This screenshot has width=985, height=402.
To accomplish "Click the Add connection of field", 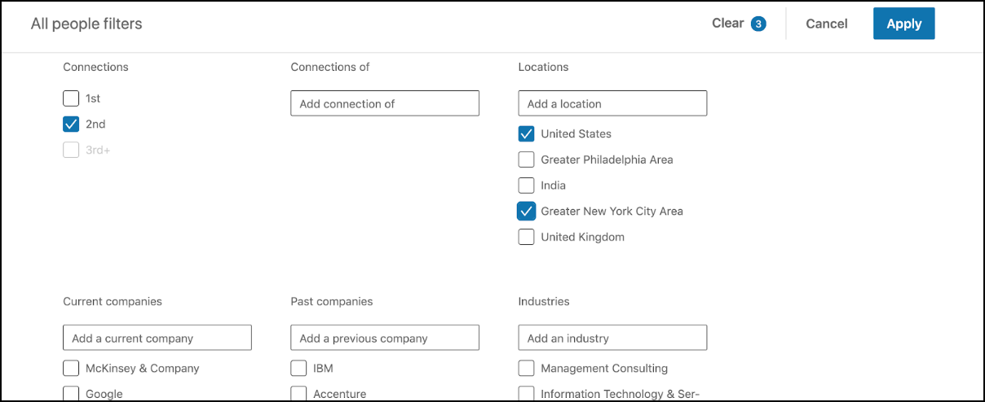I will pos(385,103).
